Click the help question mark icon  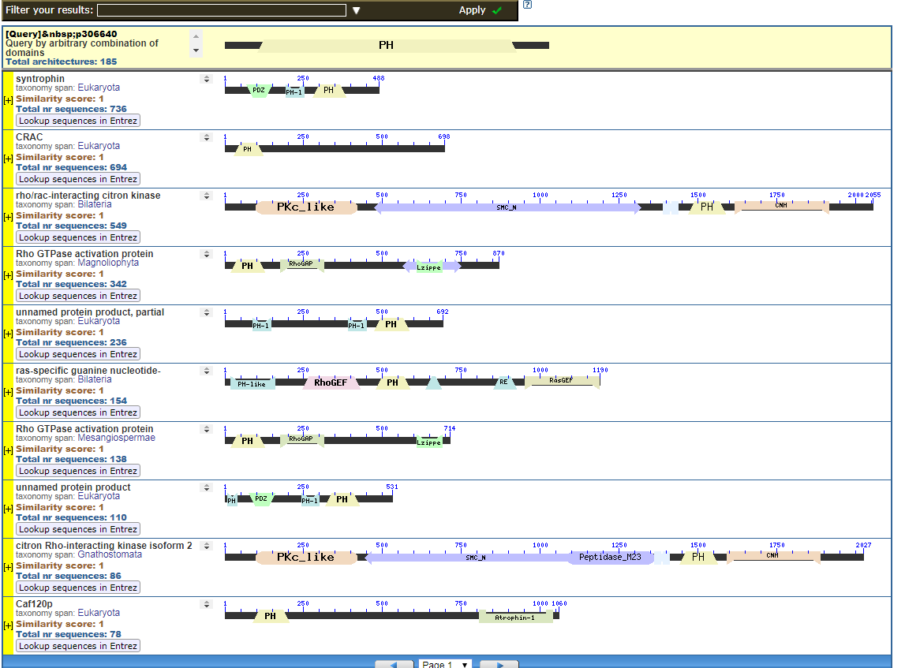527,5
